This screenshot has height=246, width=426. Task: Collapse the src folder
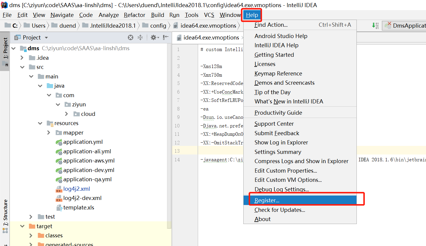[x=22, y=67]
